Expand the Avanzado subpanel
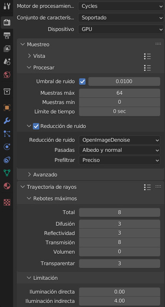 [x=30, y=174]
